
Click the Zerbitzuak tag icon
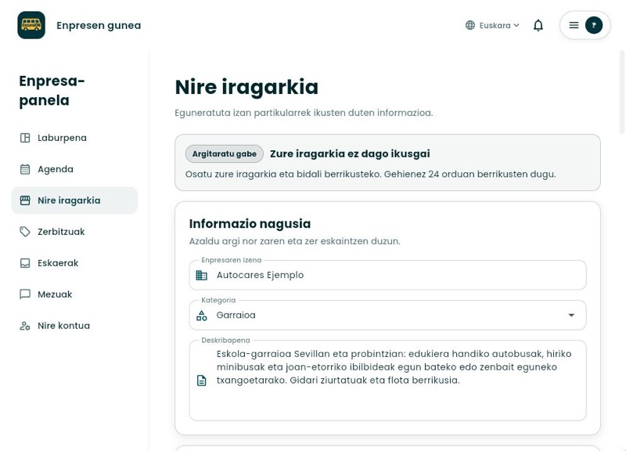pos(25,232)
